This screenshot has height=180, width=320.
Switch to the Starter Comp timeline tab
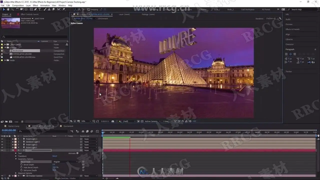coord(13,126)
